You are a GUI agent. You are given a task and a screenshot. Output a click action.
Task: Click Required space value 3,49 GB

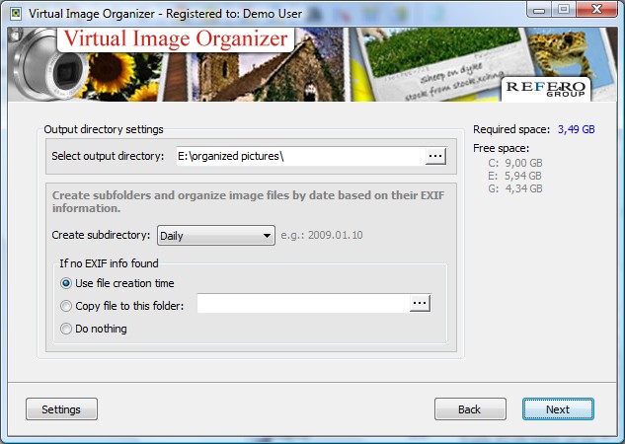(576, 129)
